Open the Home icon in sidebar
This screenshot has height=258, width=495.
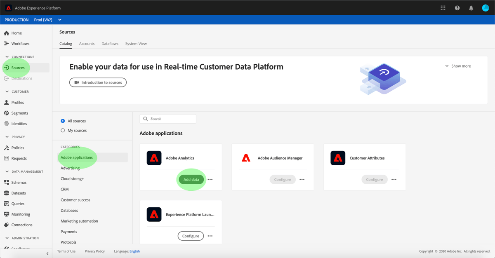(7, 33)
